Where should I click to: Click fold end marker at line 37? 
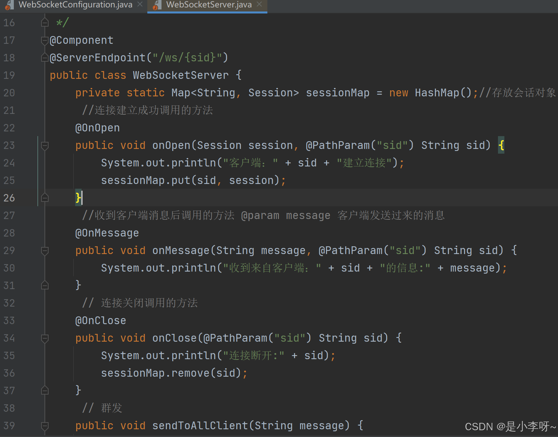[x=45, y=391]
